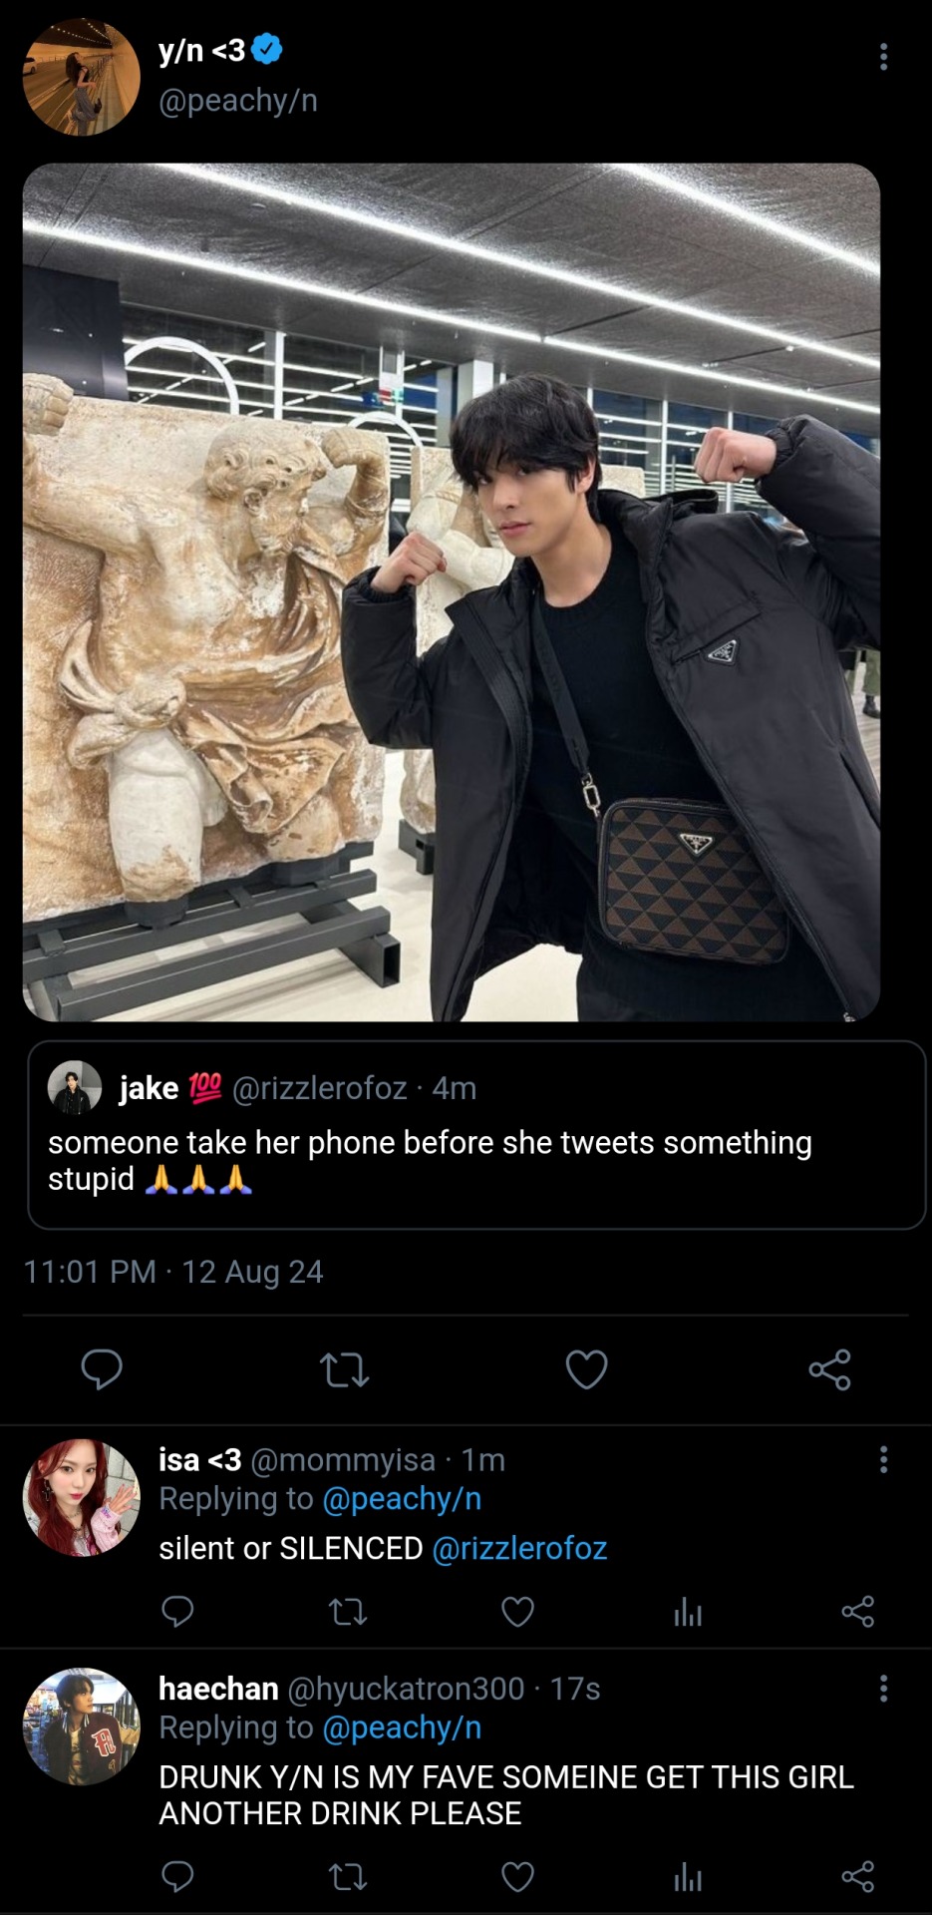The image size is (932, 1915).
Task: Reply to haechan's comment
Action: coord(177,1877)
